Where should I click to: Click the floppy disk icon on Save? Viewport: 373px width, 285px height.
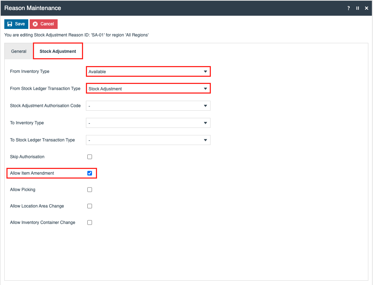10,24
